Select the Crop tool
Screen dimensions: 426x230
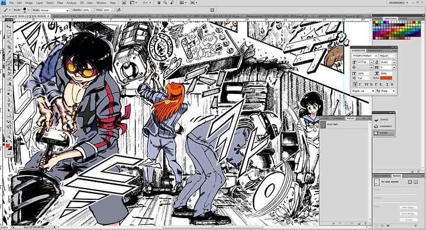[x=9, y=47]
